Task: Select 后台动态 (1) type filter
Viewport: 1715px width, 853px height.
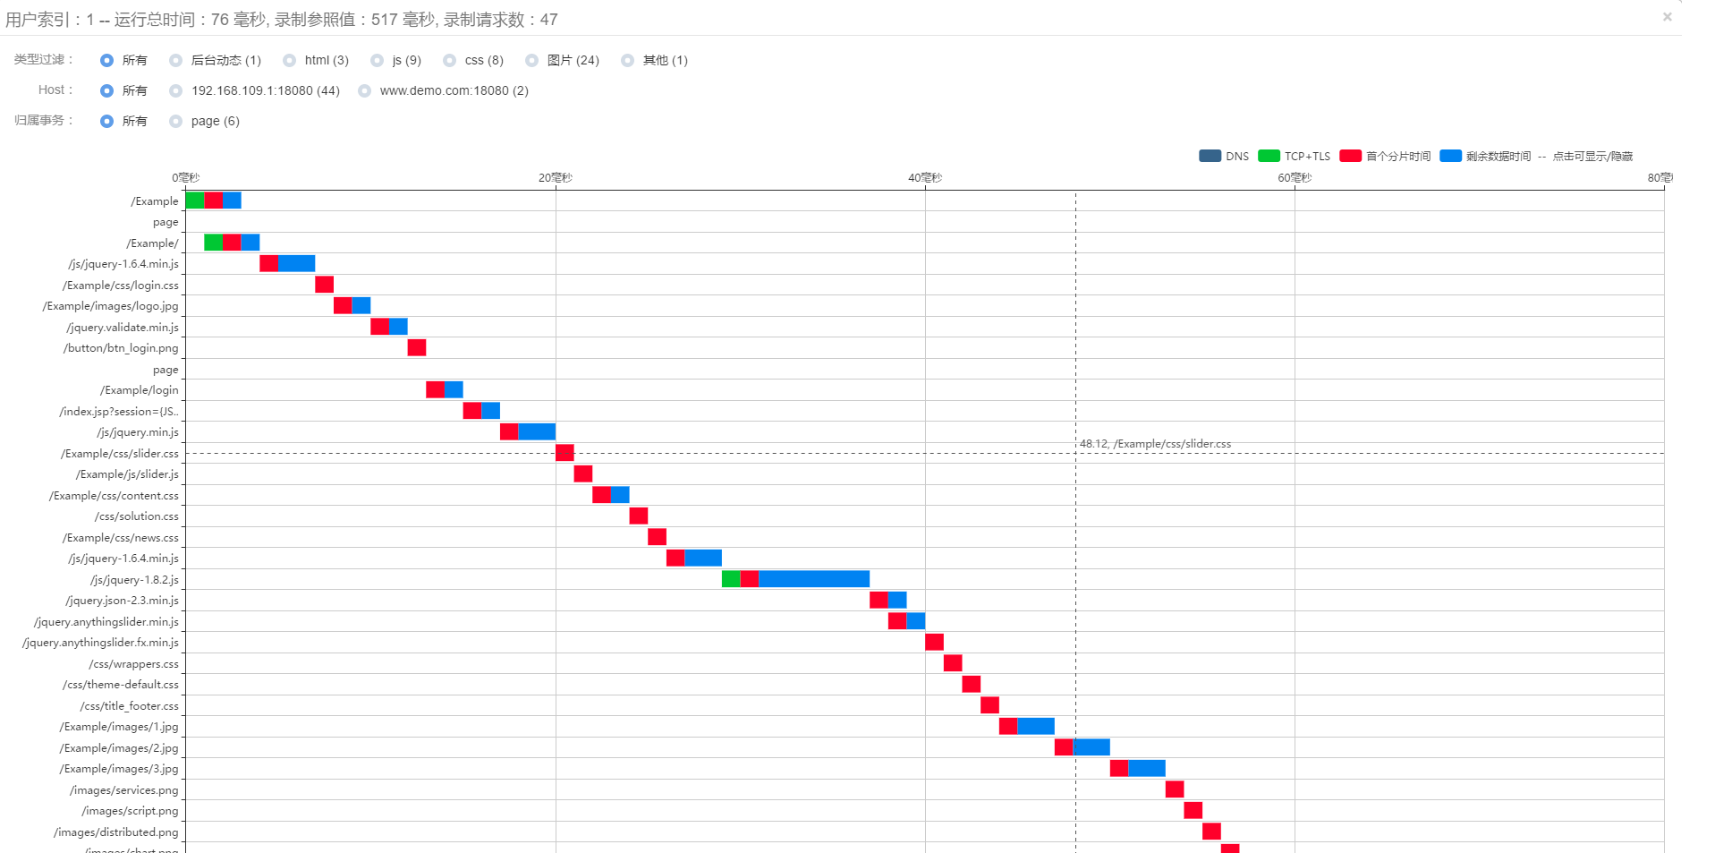Action: click(176, 61)
